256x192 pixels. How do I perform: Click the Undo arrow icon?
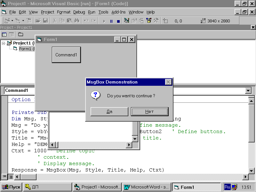point(86,21)
